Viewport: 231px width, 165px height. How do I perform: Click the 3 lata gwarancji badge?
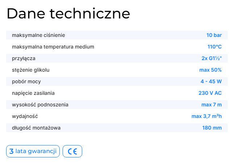33,151
